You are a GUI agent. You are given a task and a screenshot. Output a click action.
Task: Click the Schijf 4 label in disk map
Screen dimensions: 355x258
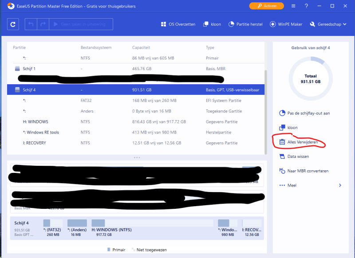pyautogui.click(x=21, y=223)
